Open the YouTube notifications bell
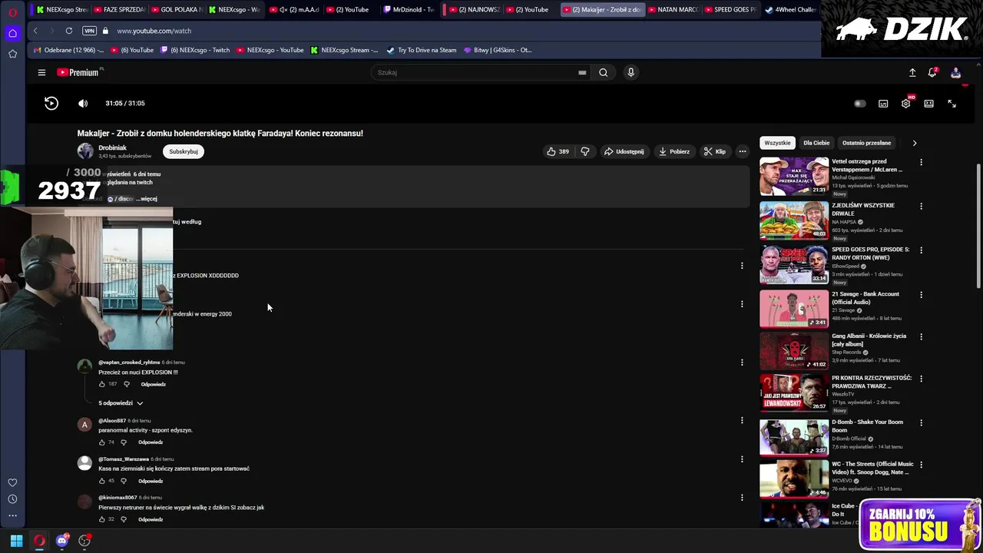Screen dimensions: 983x553 [932, 72]
